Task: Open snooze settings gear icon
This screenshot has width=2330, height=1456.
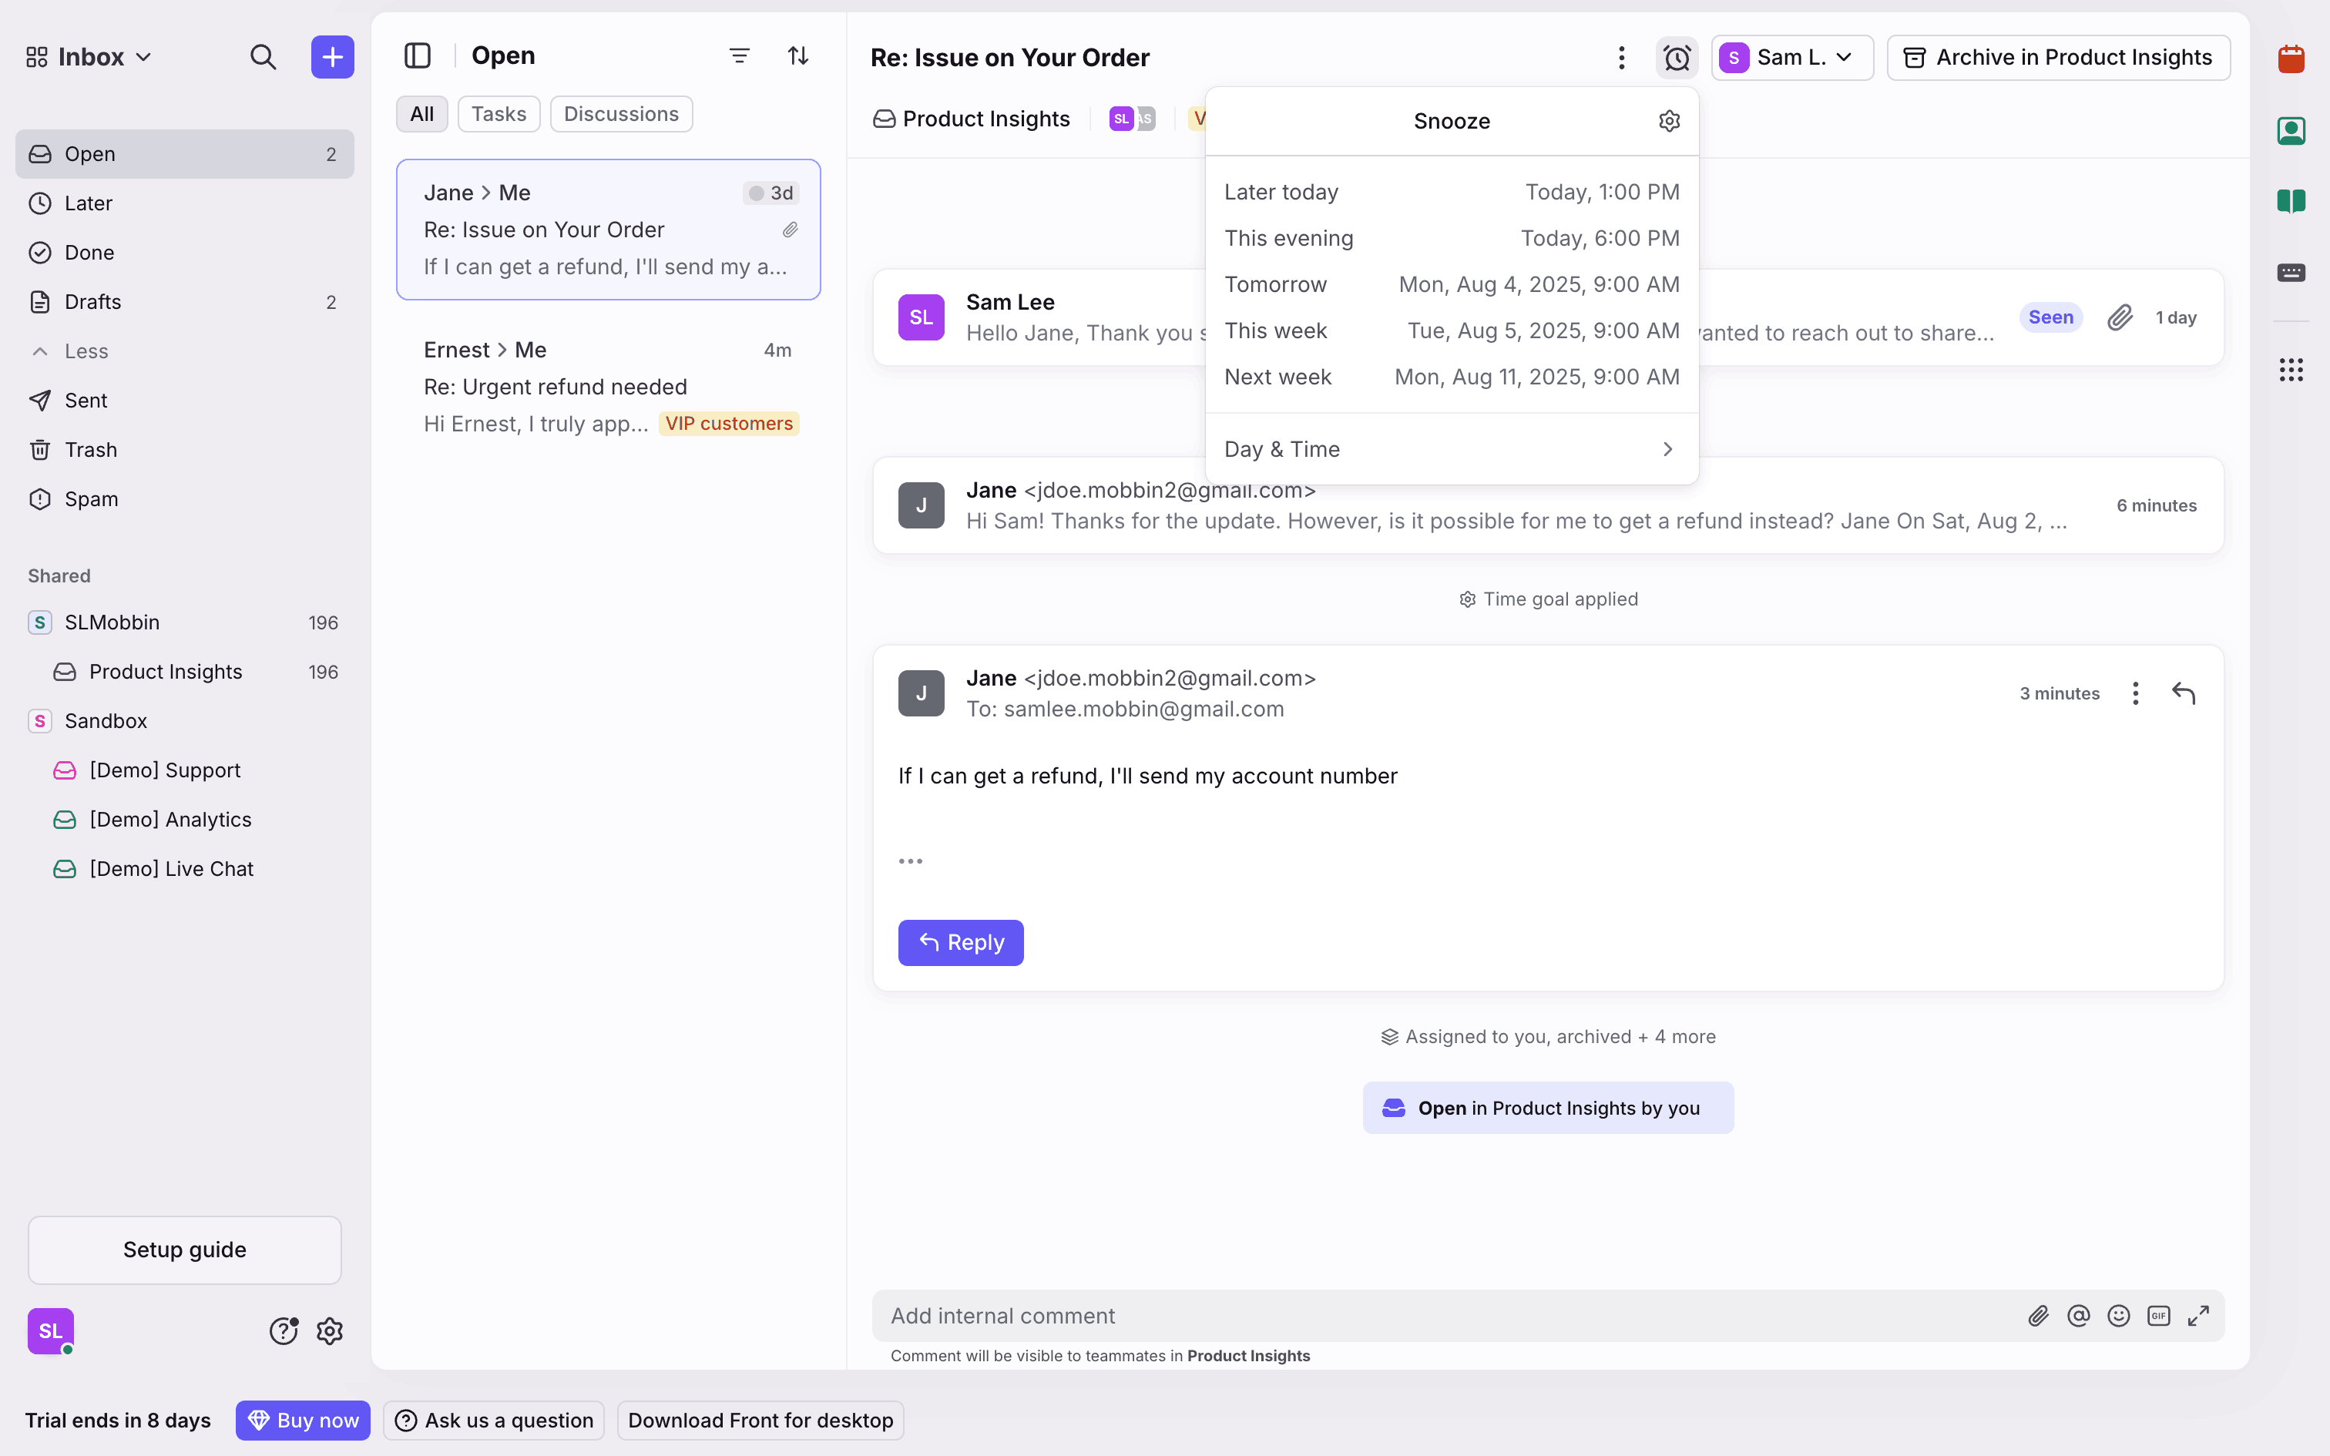Action: (1669, 122)
